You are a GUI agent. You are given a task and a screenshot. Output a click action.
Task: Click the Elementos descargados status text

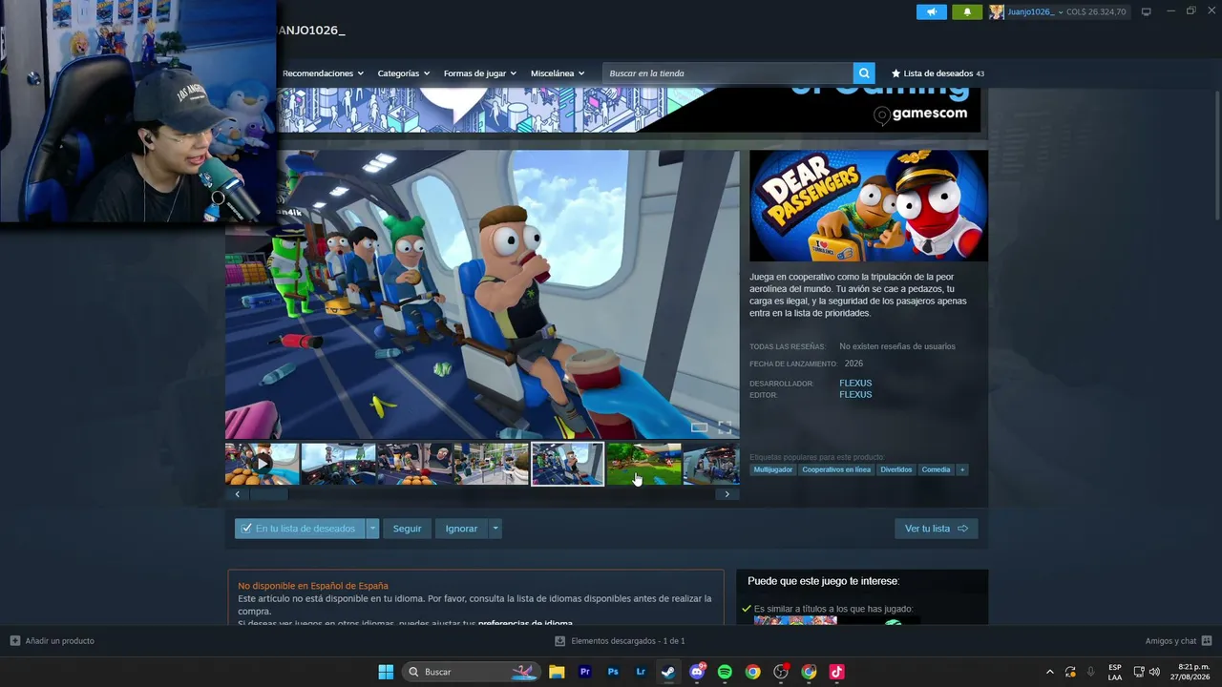pyautogui.click(x=628, y=641)
